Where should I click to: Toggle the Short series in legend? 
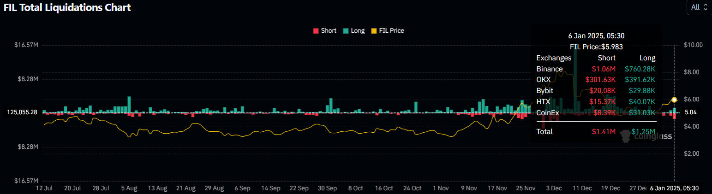coord(325,30)
